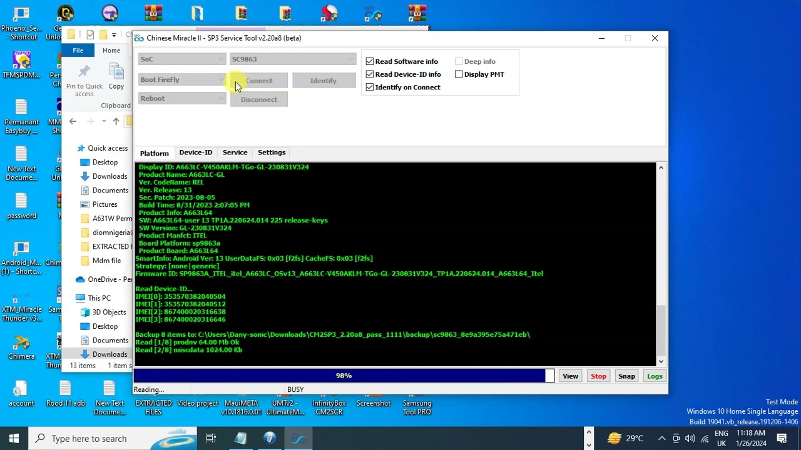Click the Copy icon in the File Explorer ribbon
The width and height of the screenshot is (801, 450).
click(116, 77)
